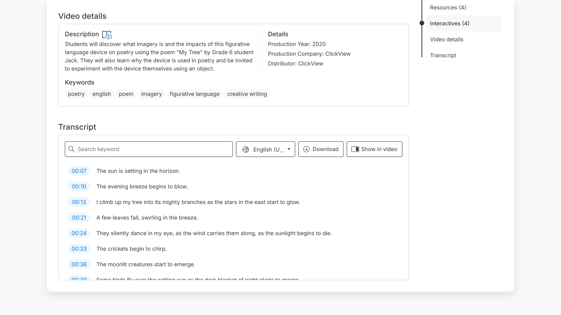Select the poetry keyword tag
This screenshot has width=561, height=315.
[x=76, y=94]
